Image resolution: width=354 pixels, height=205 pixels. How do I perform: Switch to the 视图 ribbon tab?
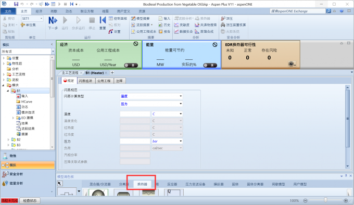105,11
